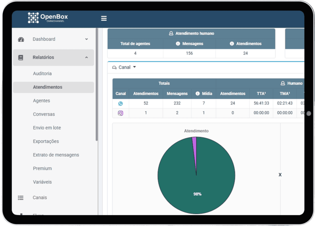The width and height of the screenshot is (315, 226).
Task: Click the 02:21:43 TMA value
Action: [x=285, y=103]
